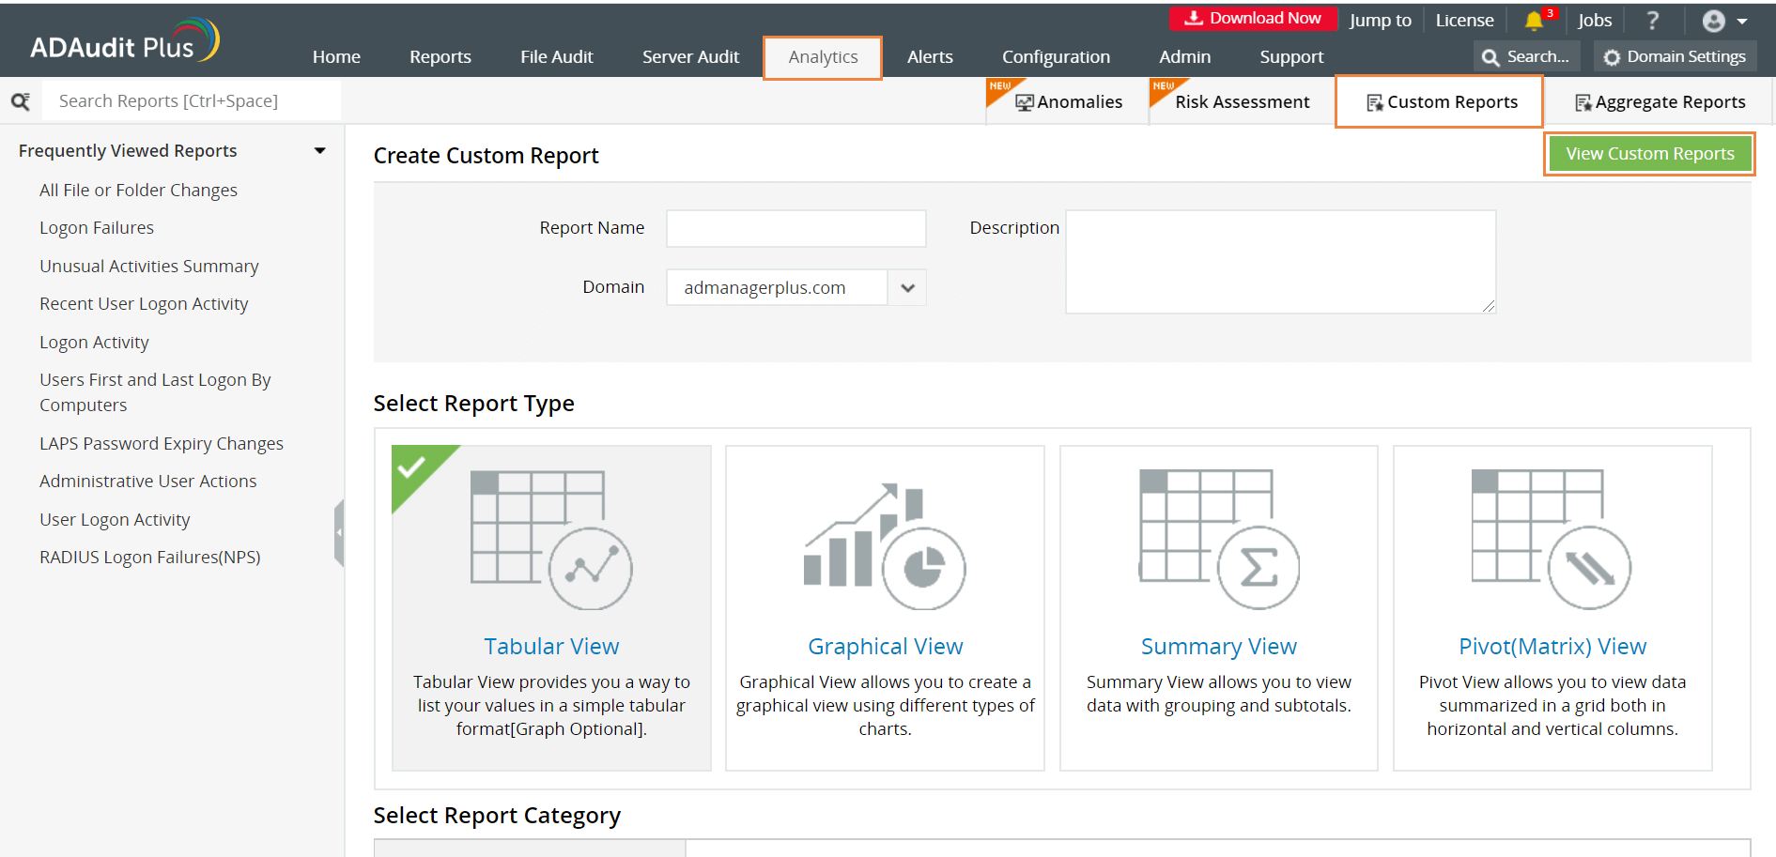This screenshot has width=1776, height=857.
Task: Open the File Audit tab
Action: click(557, 57)
